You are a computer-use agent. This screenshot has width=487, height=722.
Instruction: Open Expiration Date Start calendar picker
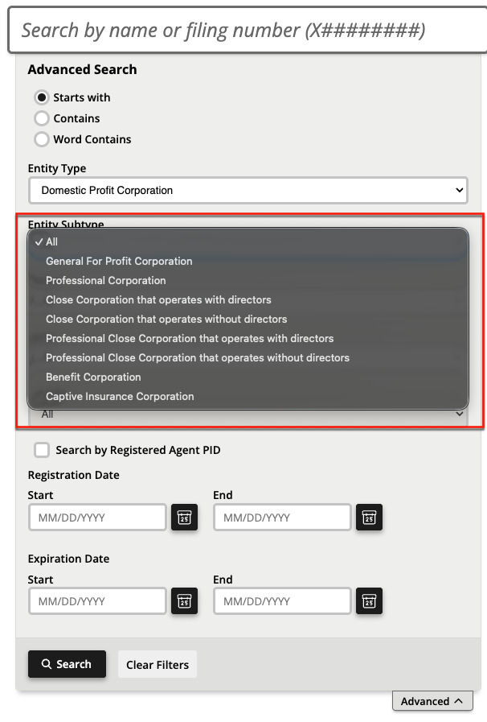click(184, 601)
